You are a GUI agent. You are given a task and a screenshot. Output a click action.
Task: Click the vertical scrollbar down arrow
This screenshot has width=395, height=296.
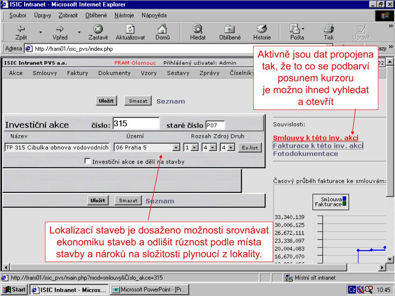coord(390,259)
